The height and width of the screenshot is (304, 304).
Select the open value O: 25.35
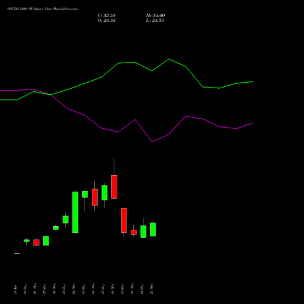(106, 21)
